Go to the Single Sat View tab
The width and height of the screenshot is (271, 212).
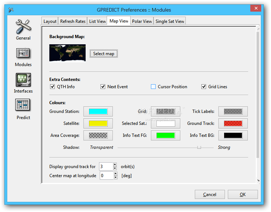tap(170, 21)
